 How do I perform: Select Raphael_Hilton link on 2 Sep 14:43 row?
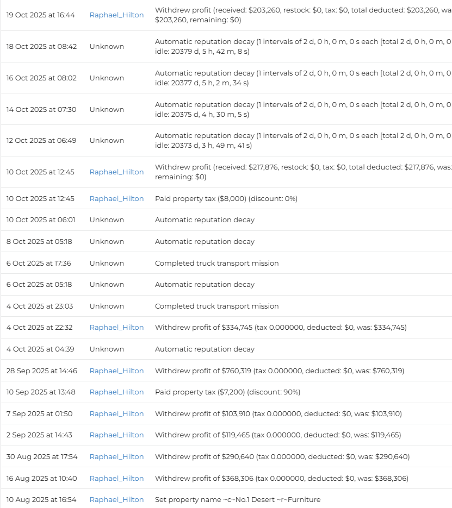116,435
